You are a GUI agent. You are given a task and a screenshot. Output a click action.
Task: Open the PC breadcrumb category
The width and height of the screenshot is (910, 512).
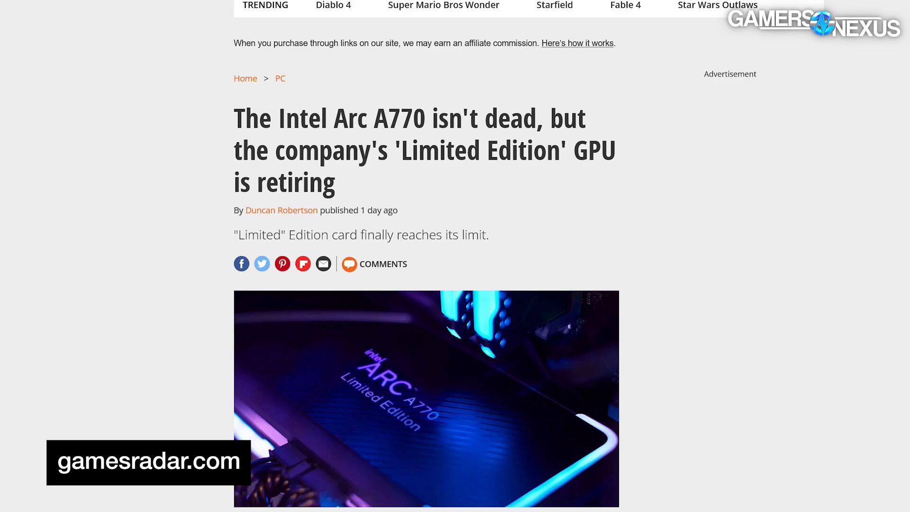[280, 79]
